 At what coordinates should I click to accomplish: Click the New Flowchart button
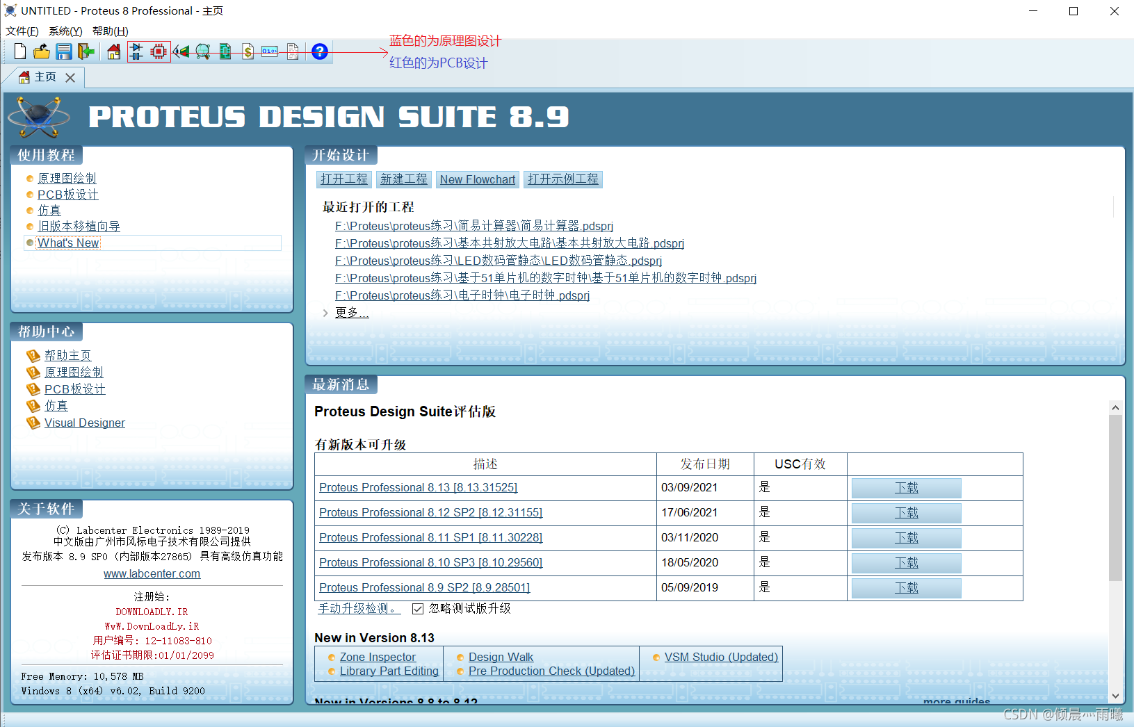[478, 179]
